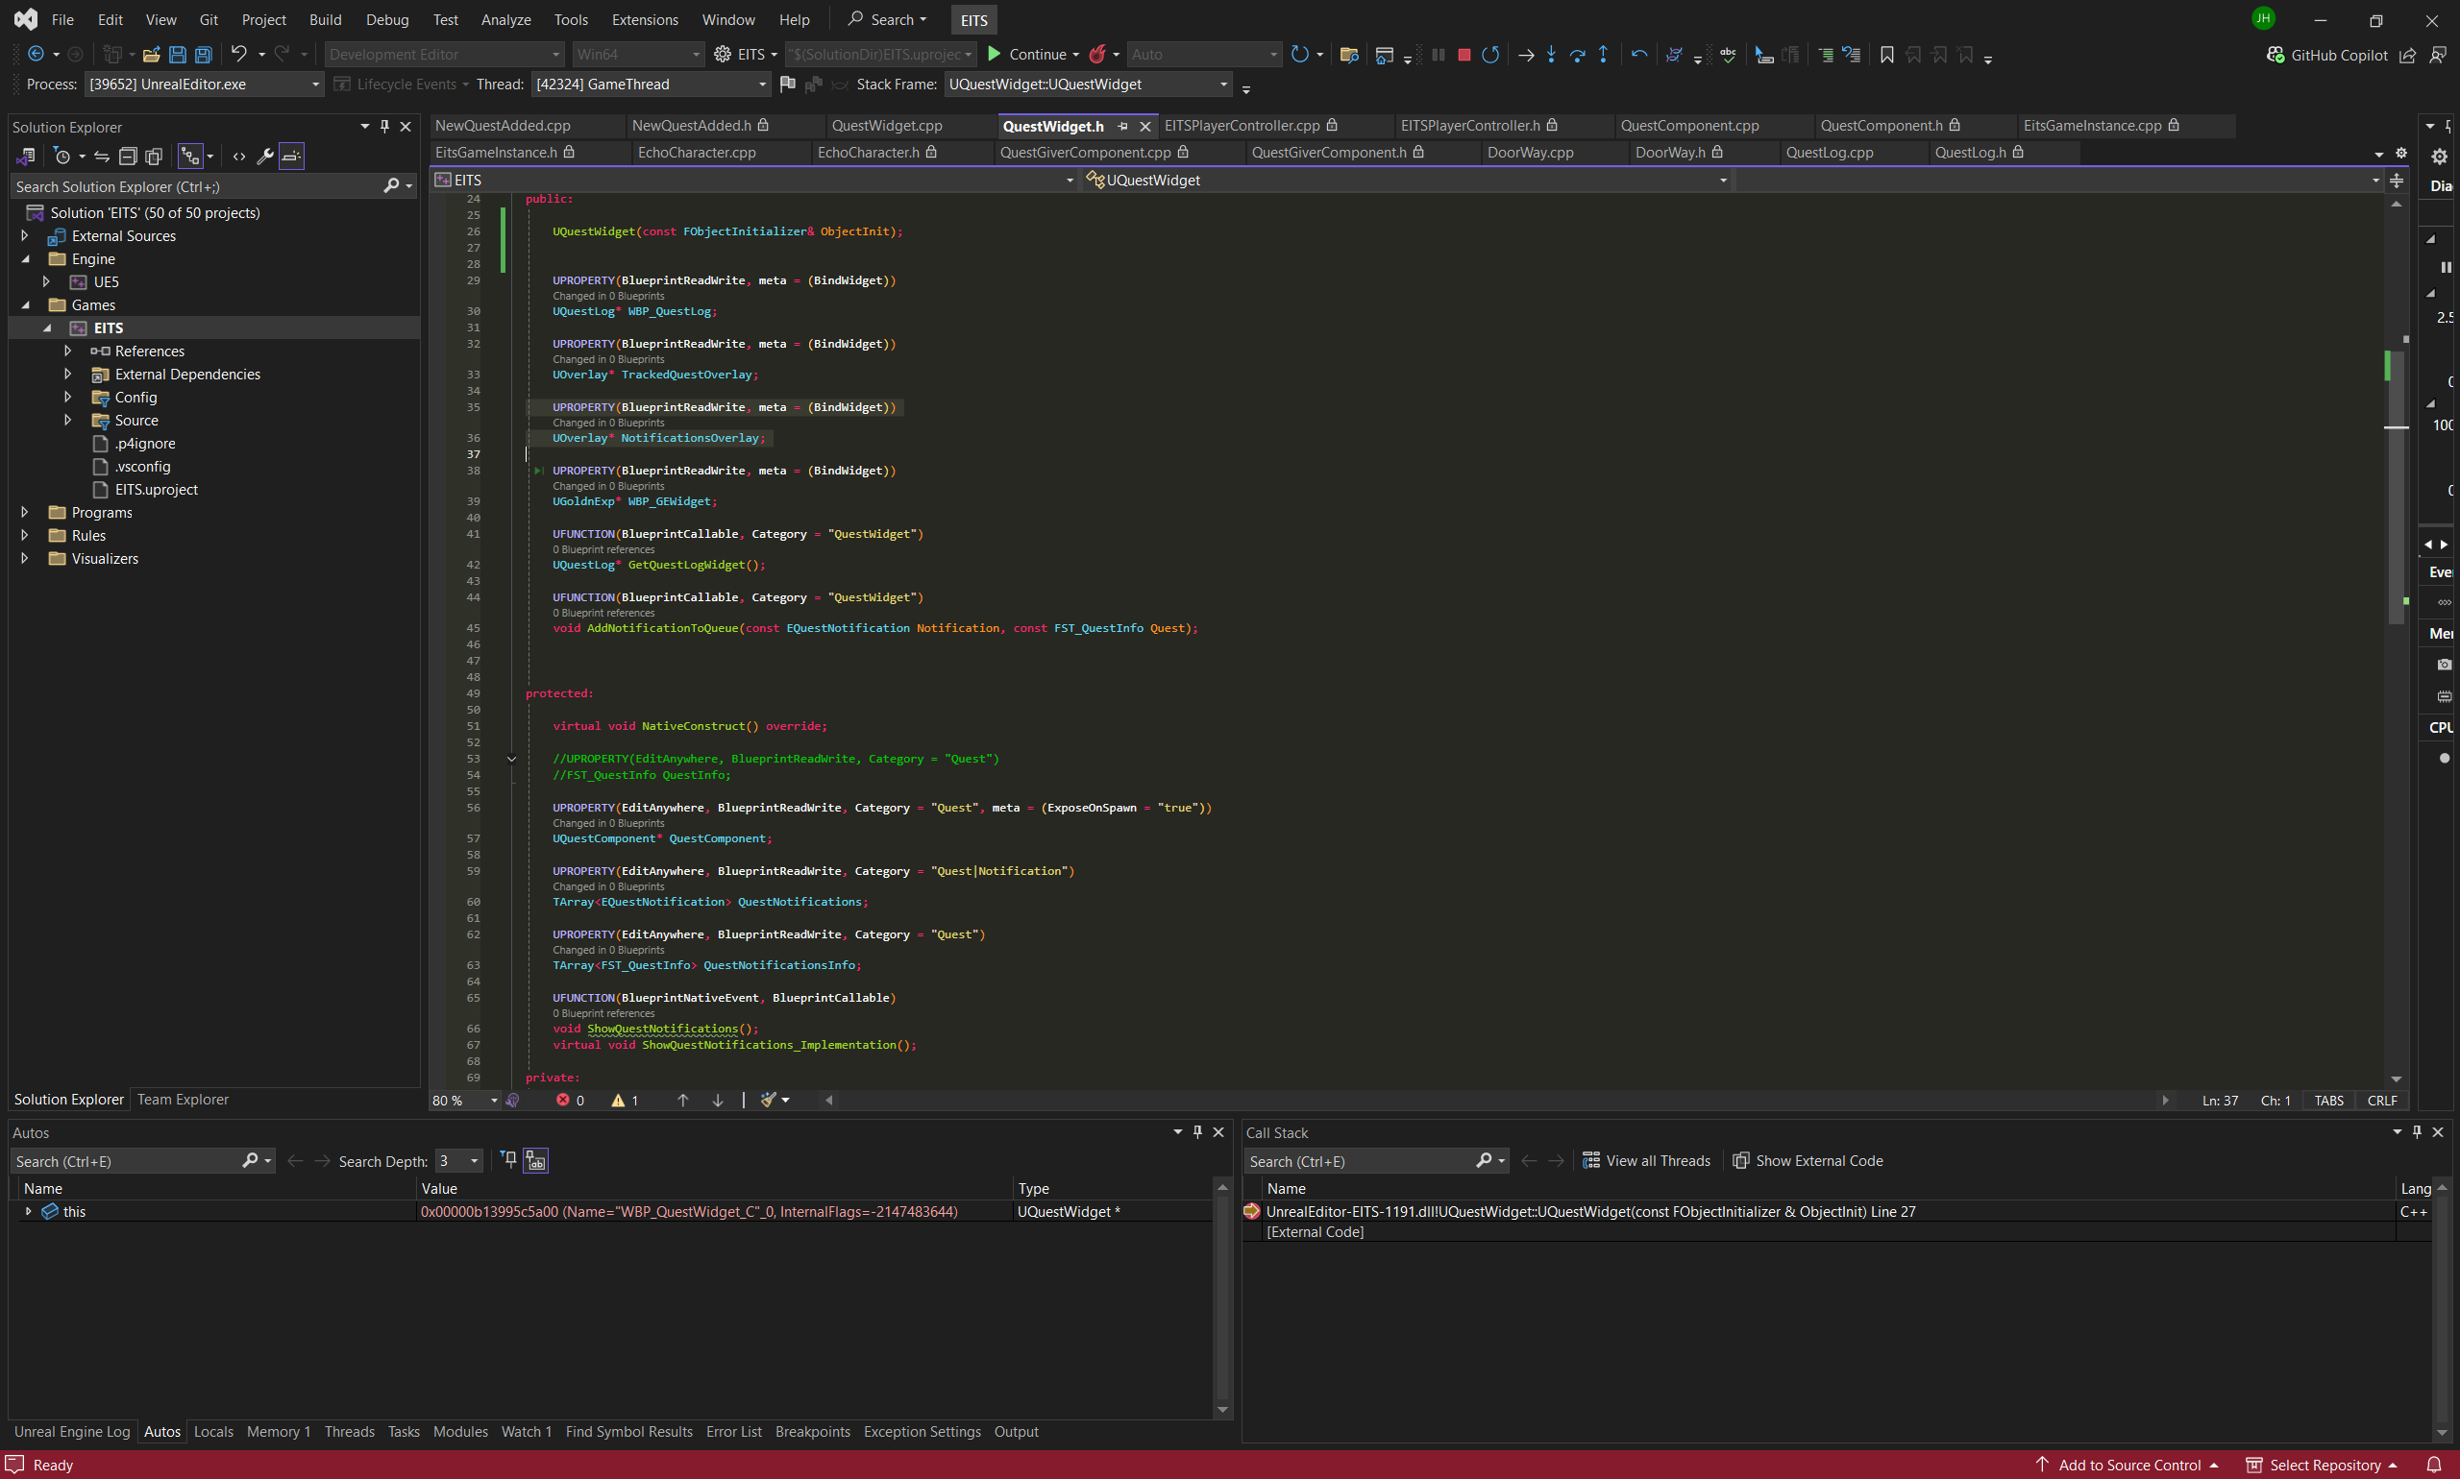This screenshot has height=1479, width=2460.
Task: Open the notifications bell in status bar
Action: (2433, 1464)
